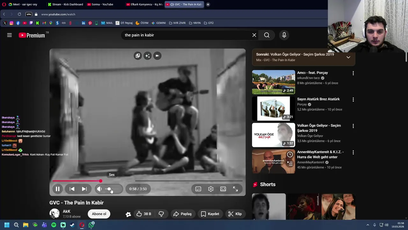Open Steam from the taskbar
Image resolution: width=408 pixels, height=230 pixels.
pos(73,225)
